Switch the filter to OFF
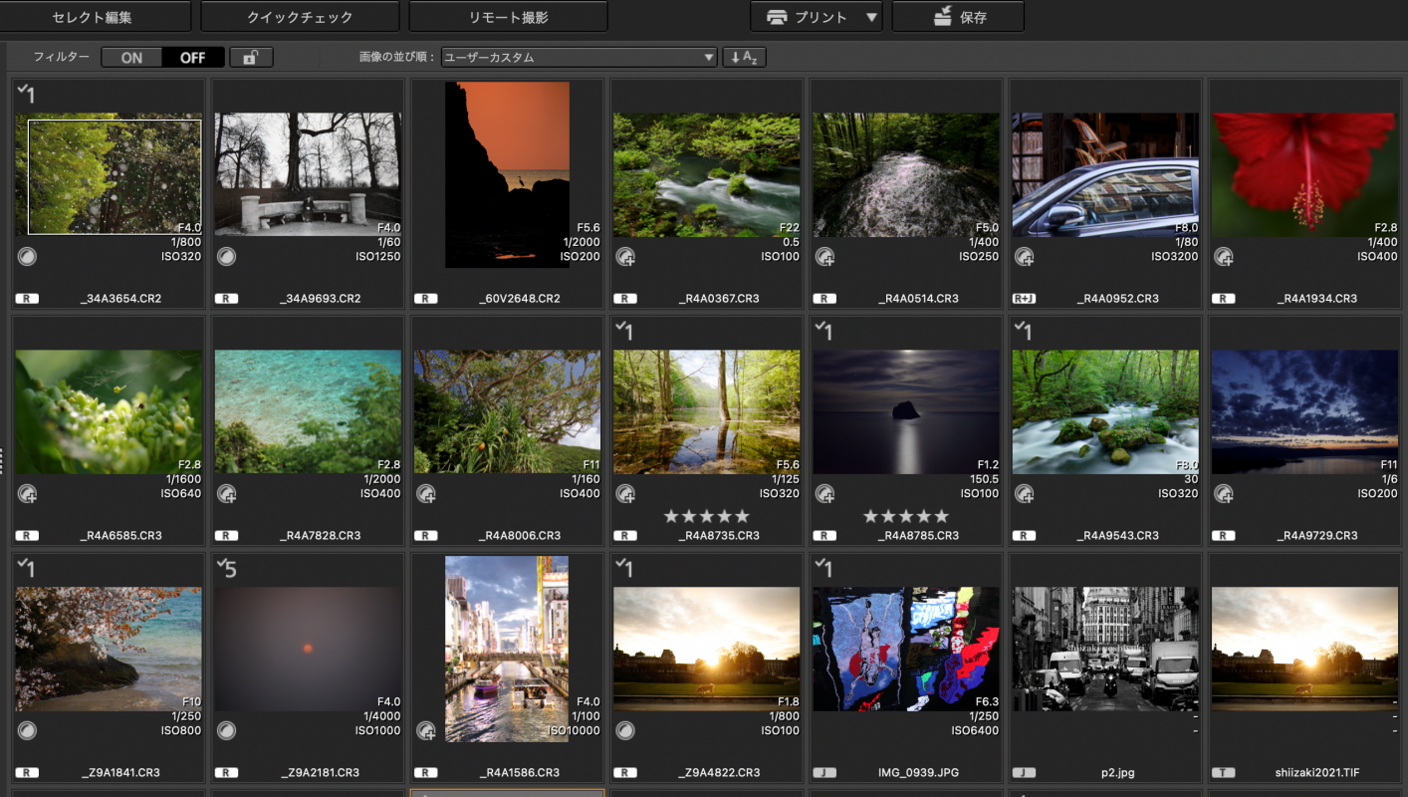This screenshot has height=797, width=1408. (x=192, y=58)
